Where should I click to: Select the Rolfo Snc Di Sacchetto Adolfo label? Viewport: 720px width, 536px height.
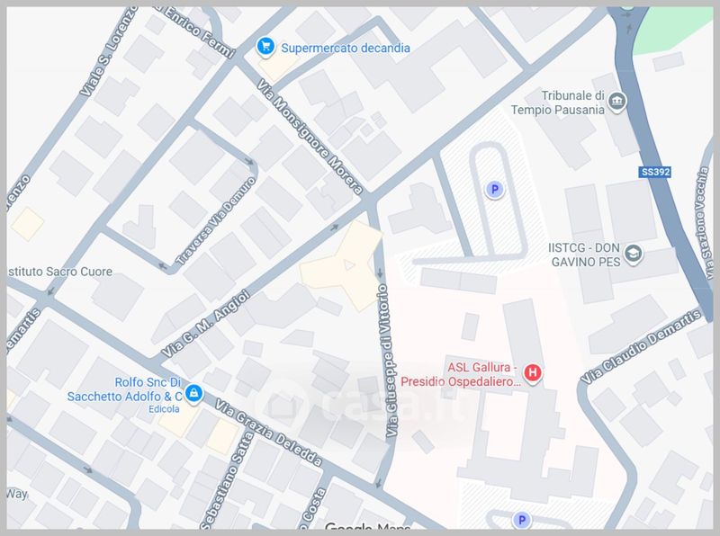click(x=125, y=389)
